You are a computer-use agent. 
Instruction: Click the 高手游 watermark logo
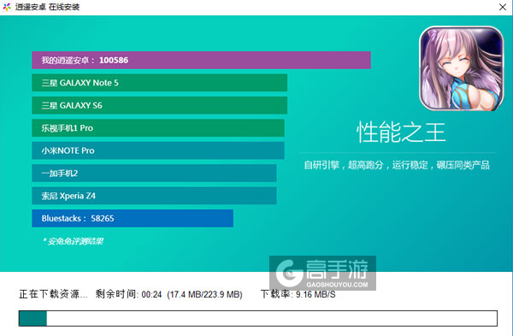[x=322, y=274]
